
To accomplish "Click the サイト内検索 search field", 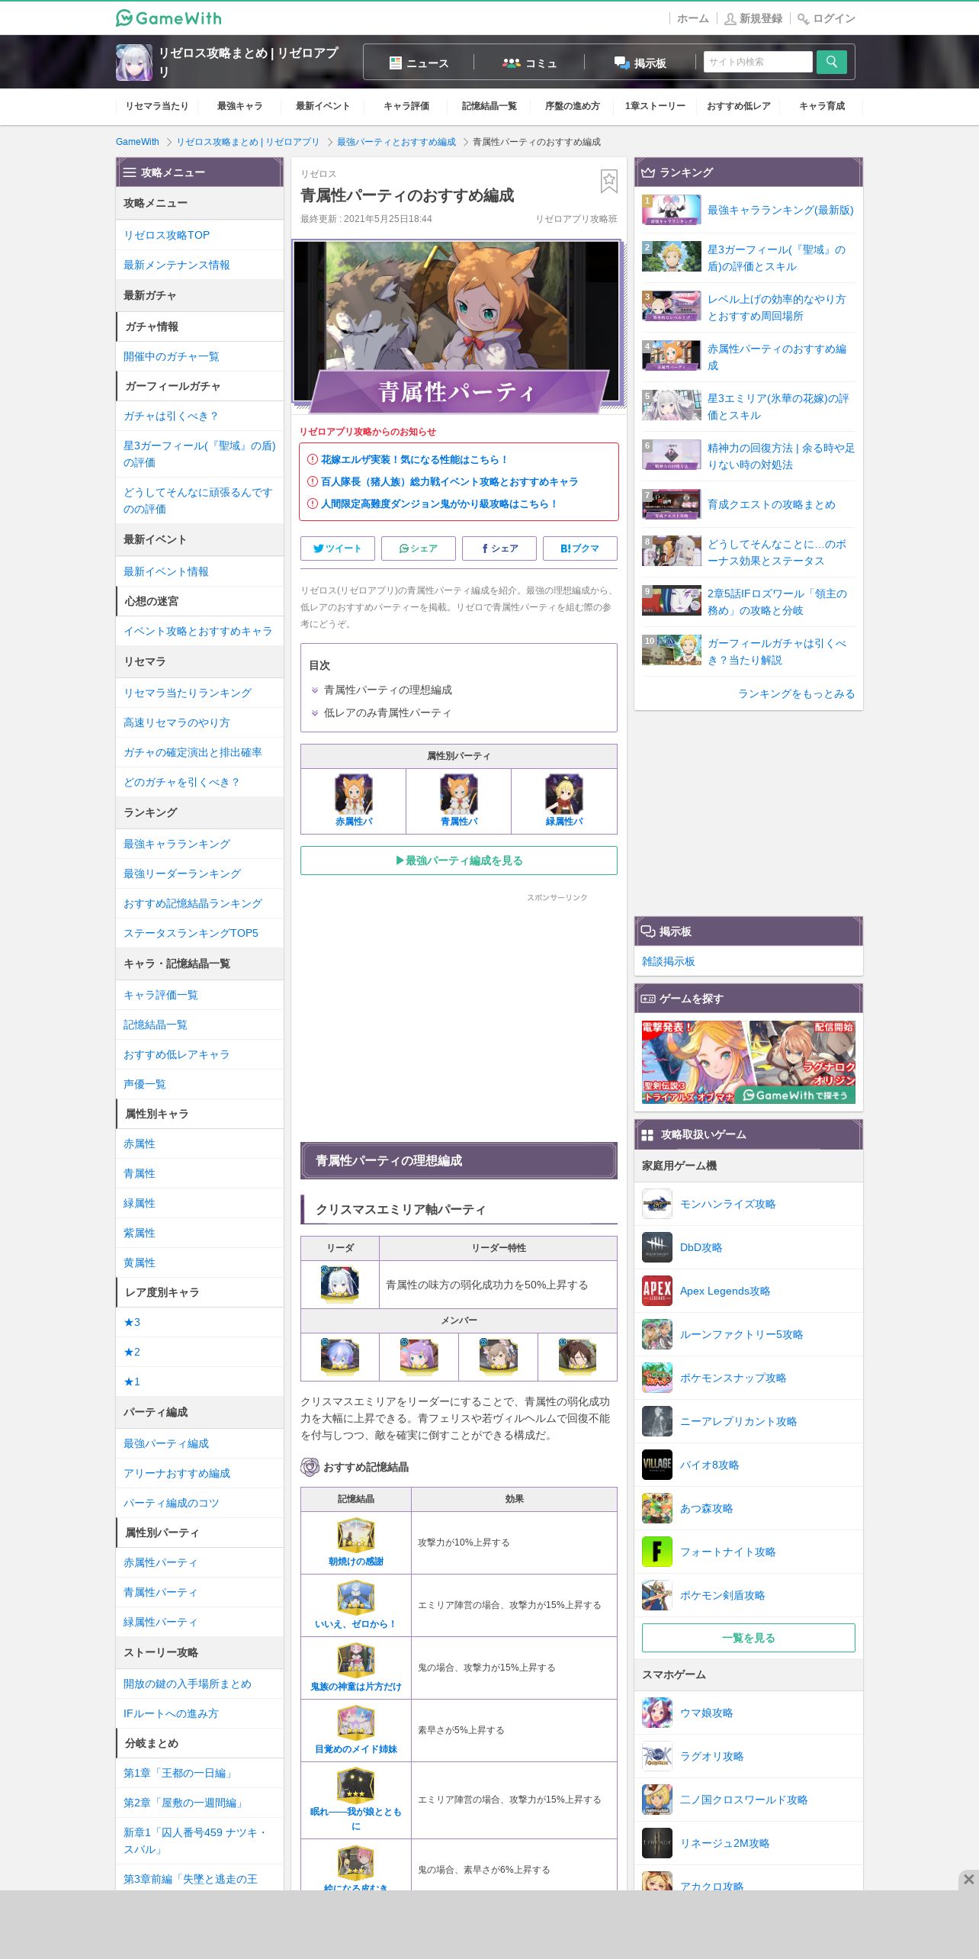I will [x=758, y=62].
